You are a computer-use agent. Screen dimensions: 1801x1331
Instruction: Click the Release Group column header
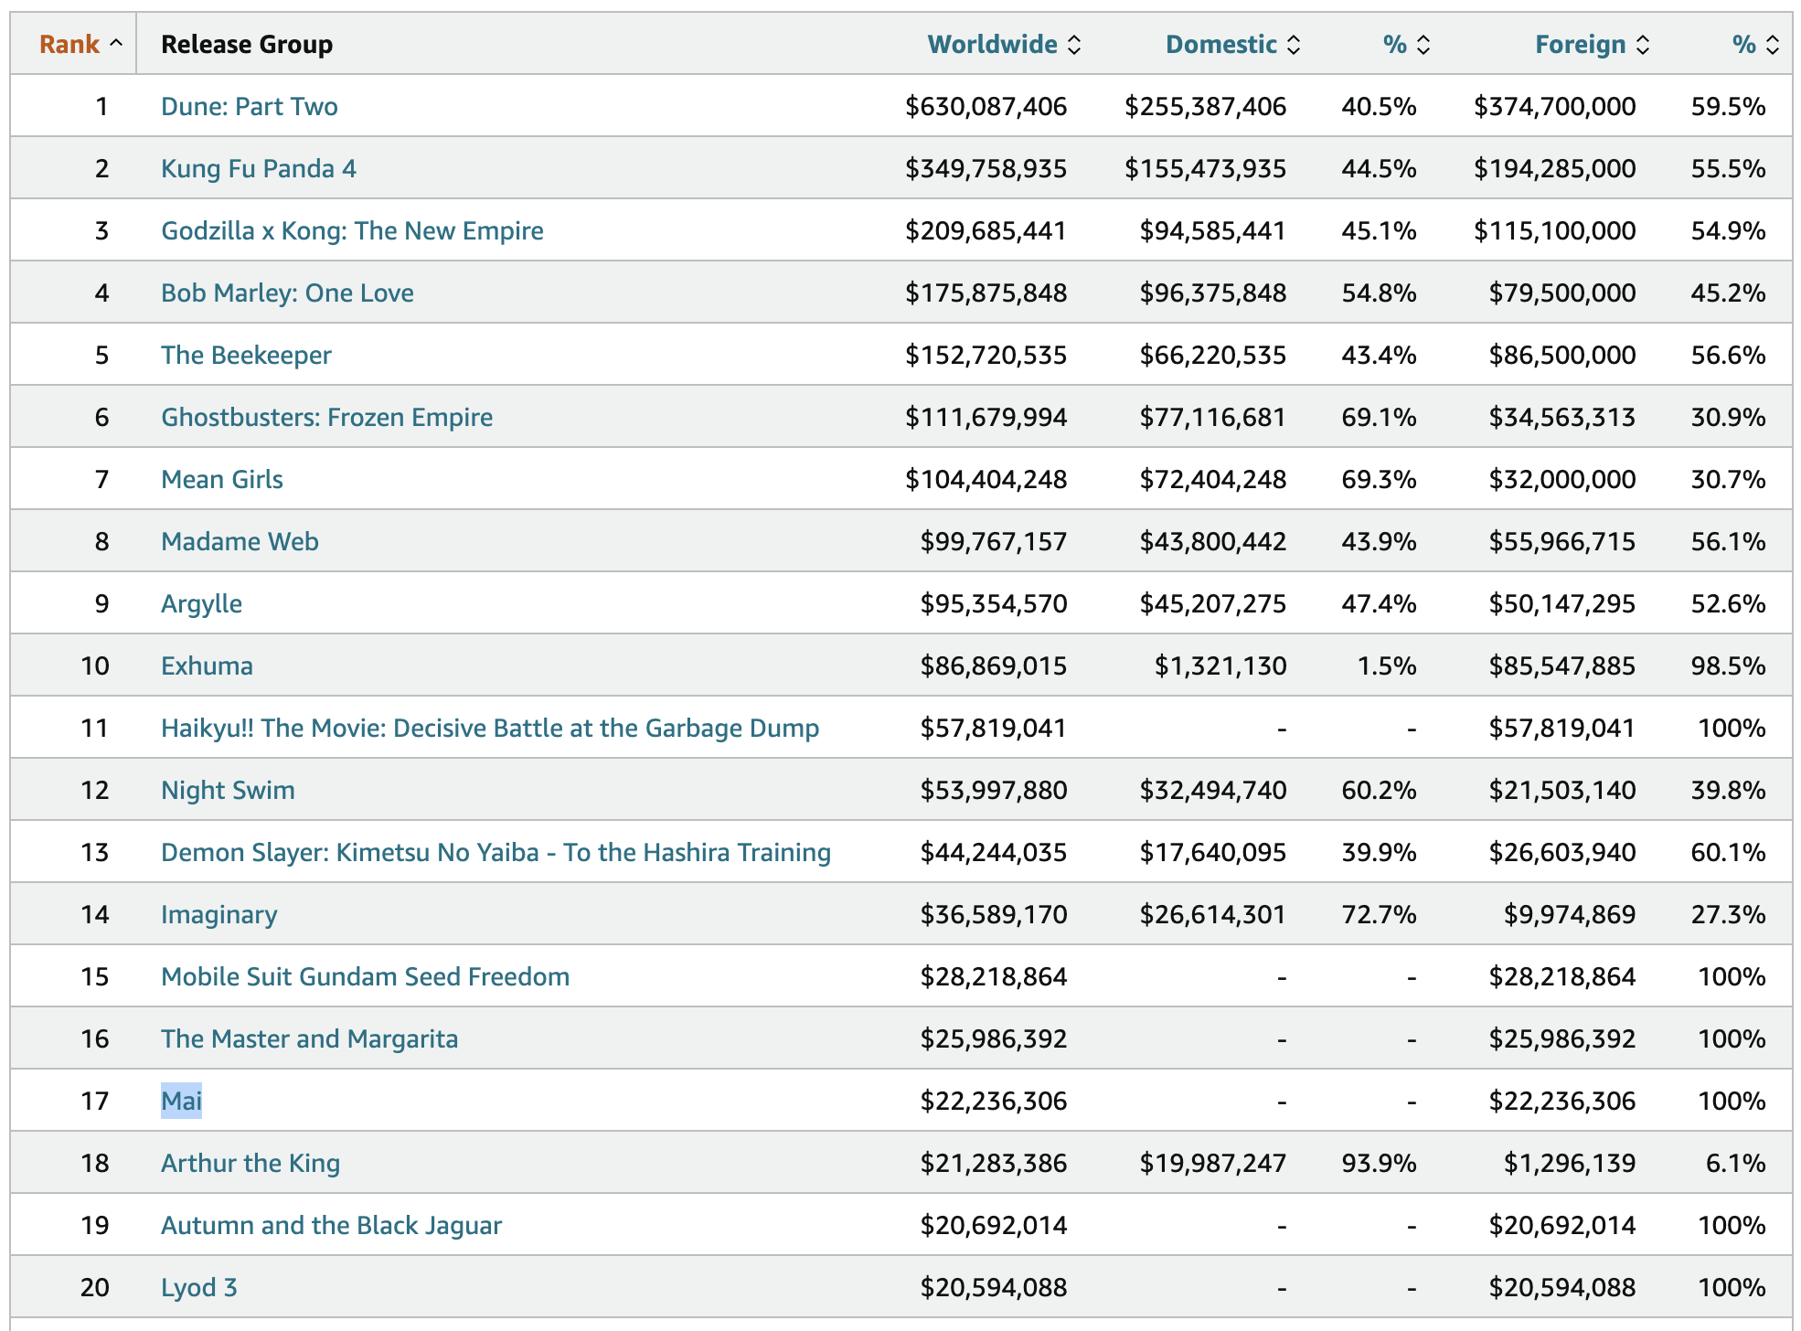click(x=247, y=44)
